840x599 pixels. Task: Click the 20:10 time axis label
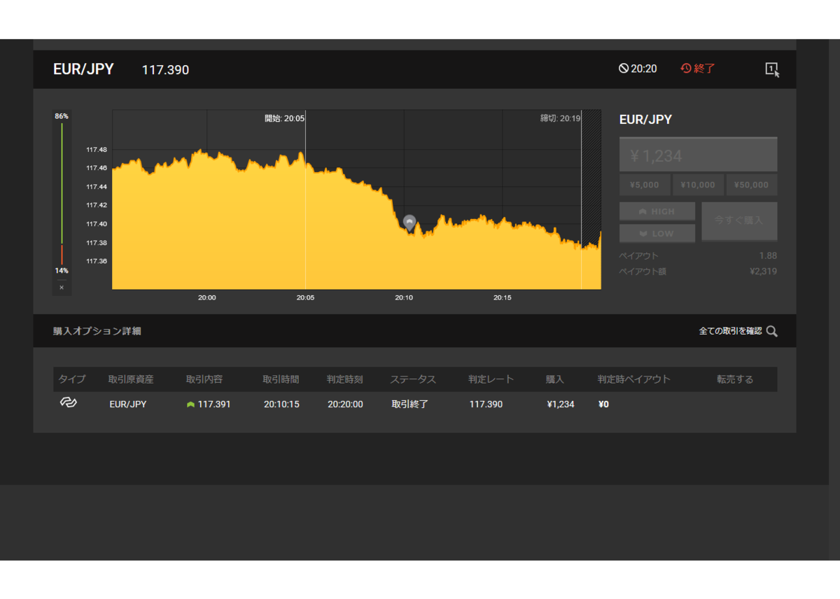point(404,297)
